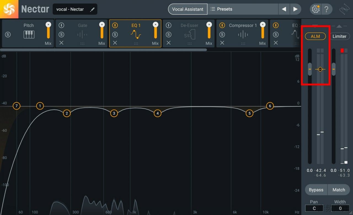Select EQ node 1

point(40,106)
